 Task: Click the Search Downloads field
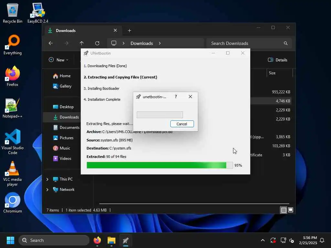[249, 43]
